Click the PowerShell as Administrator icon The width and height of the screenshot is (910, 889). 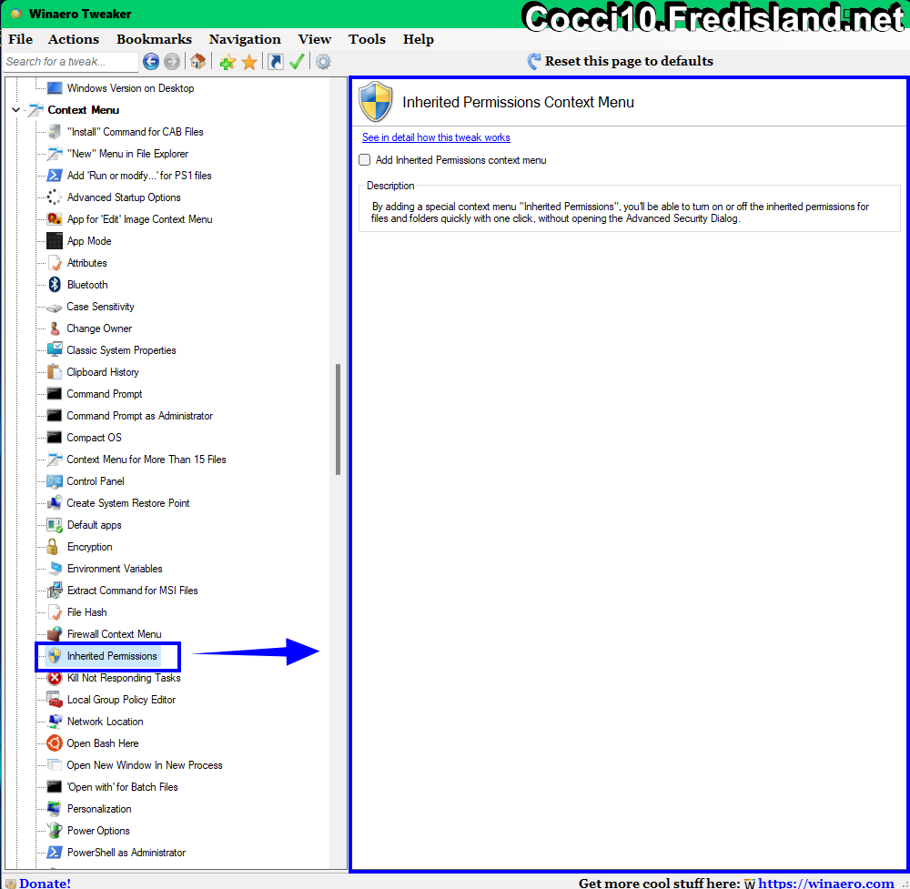[x=55, y=853]
